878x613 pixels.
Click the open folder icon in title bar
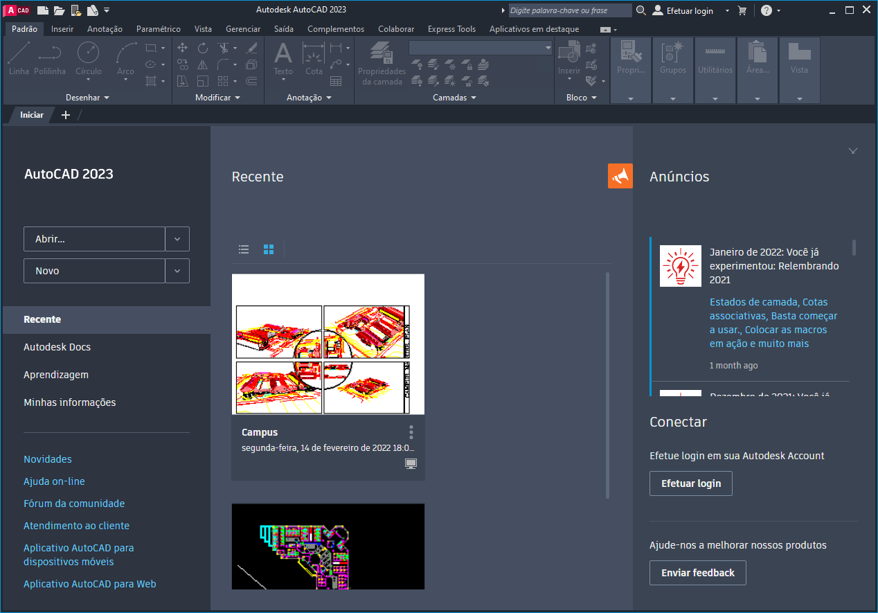[60, 10]
